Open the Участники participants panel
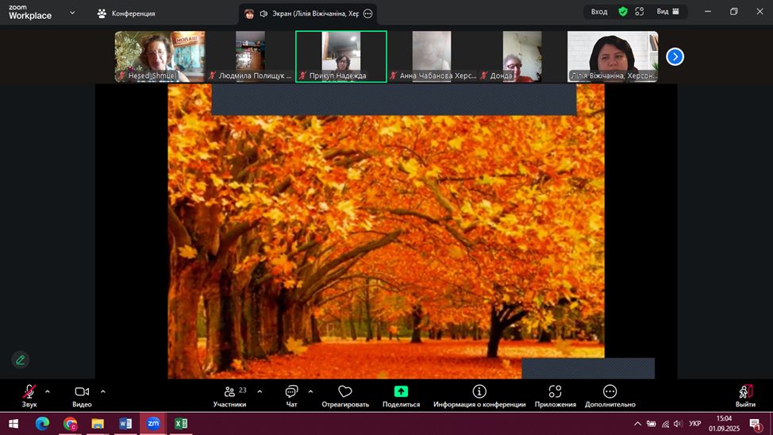Viewport: 773px width, 435px height. (x=229, y=395)
